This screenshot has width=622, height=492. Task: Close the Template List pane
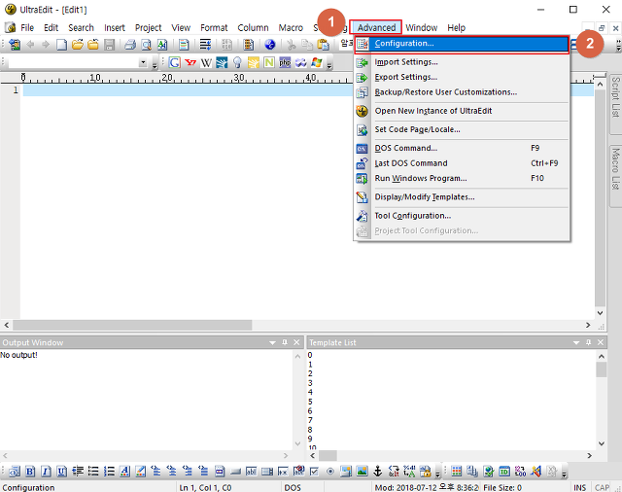click(601, 342)
